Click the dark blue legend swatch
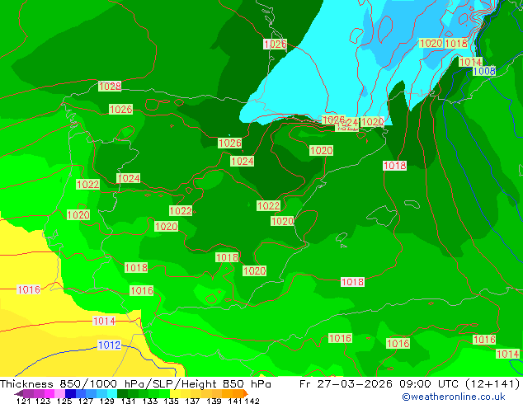Viewport: 523px width, 404px height. pos(70,393)
